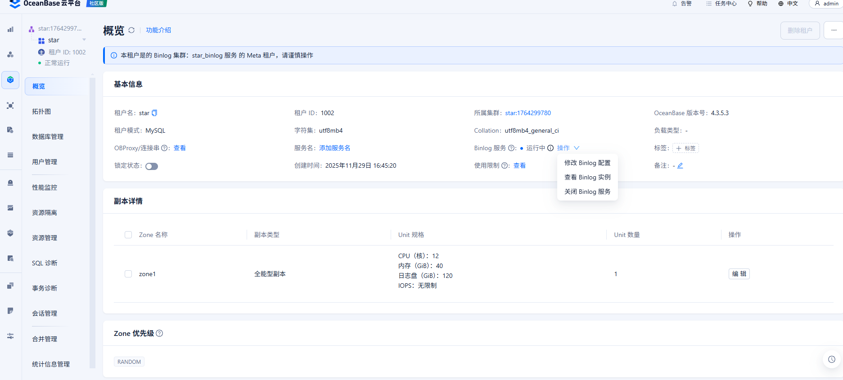Screen dimensions: 843x380
Task: Open the star:1764299780 cluster link
Action: tap(527, 113)
